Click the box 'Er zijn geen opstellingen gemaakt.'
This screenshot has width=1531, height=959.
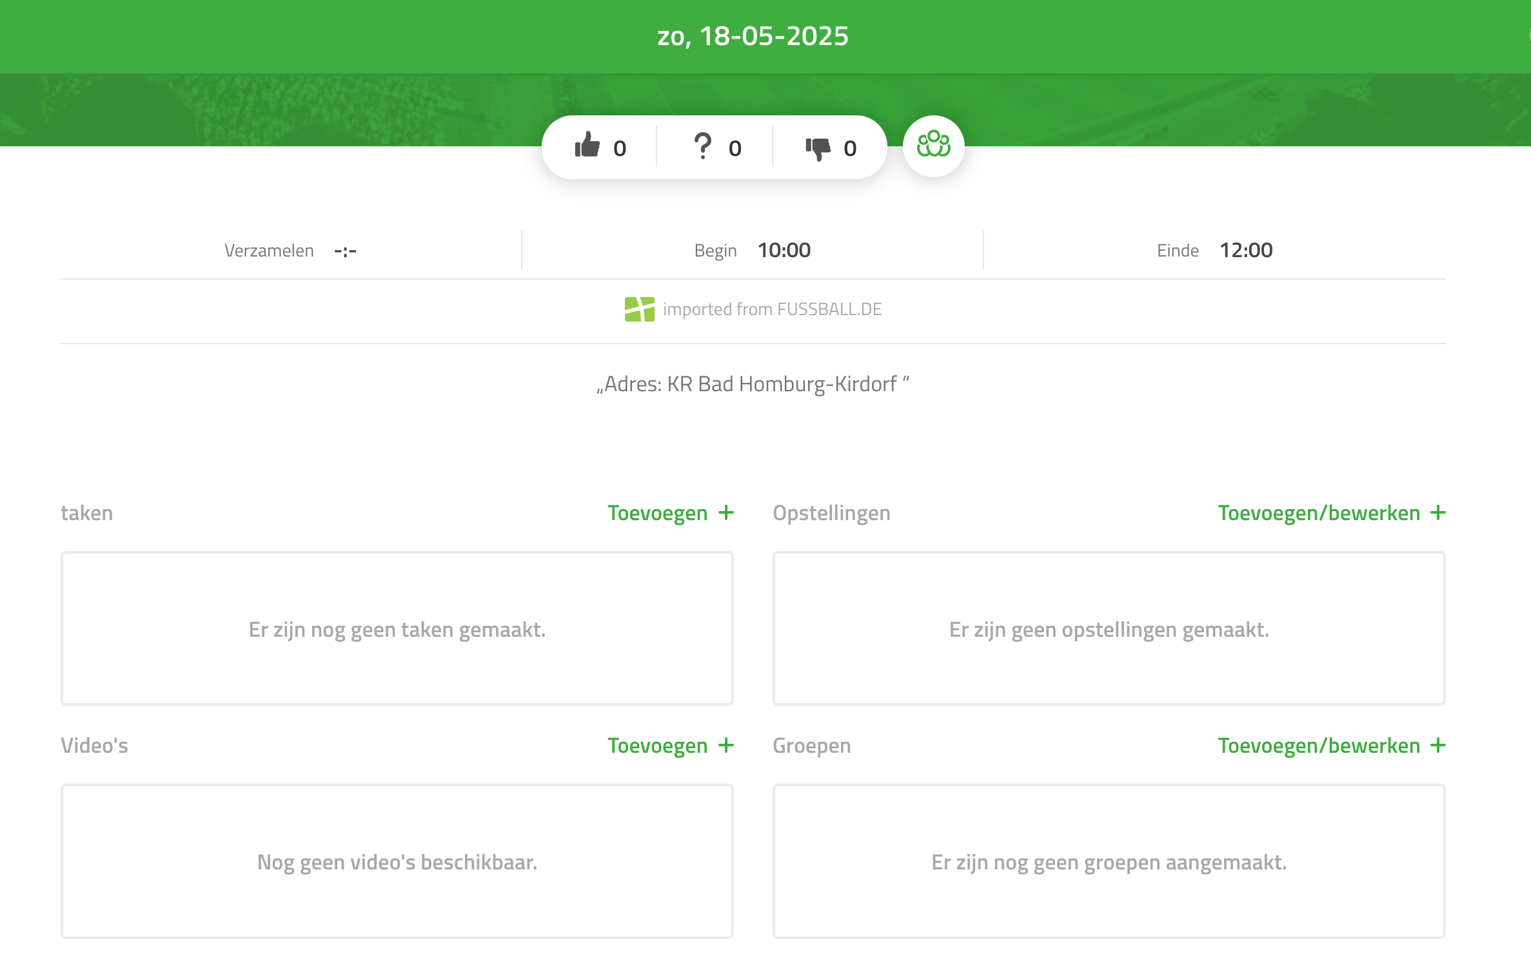click(x=1109, y=628)
